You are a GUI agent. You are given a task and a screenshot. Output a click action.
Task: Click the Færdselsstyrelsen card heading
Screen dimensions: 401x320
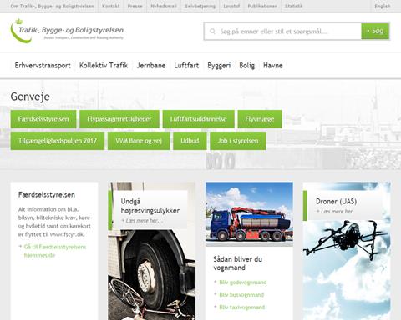coord(47,195)
